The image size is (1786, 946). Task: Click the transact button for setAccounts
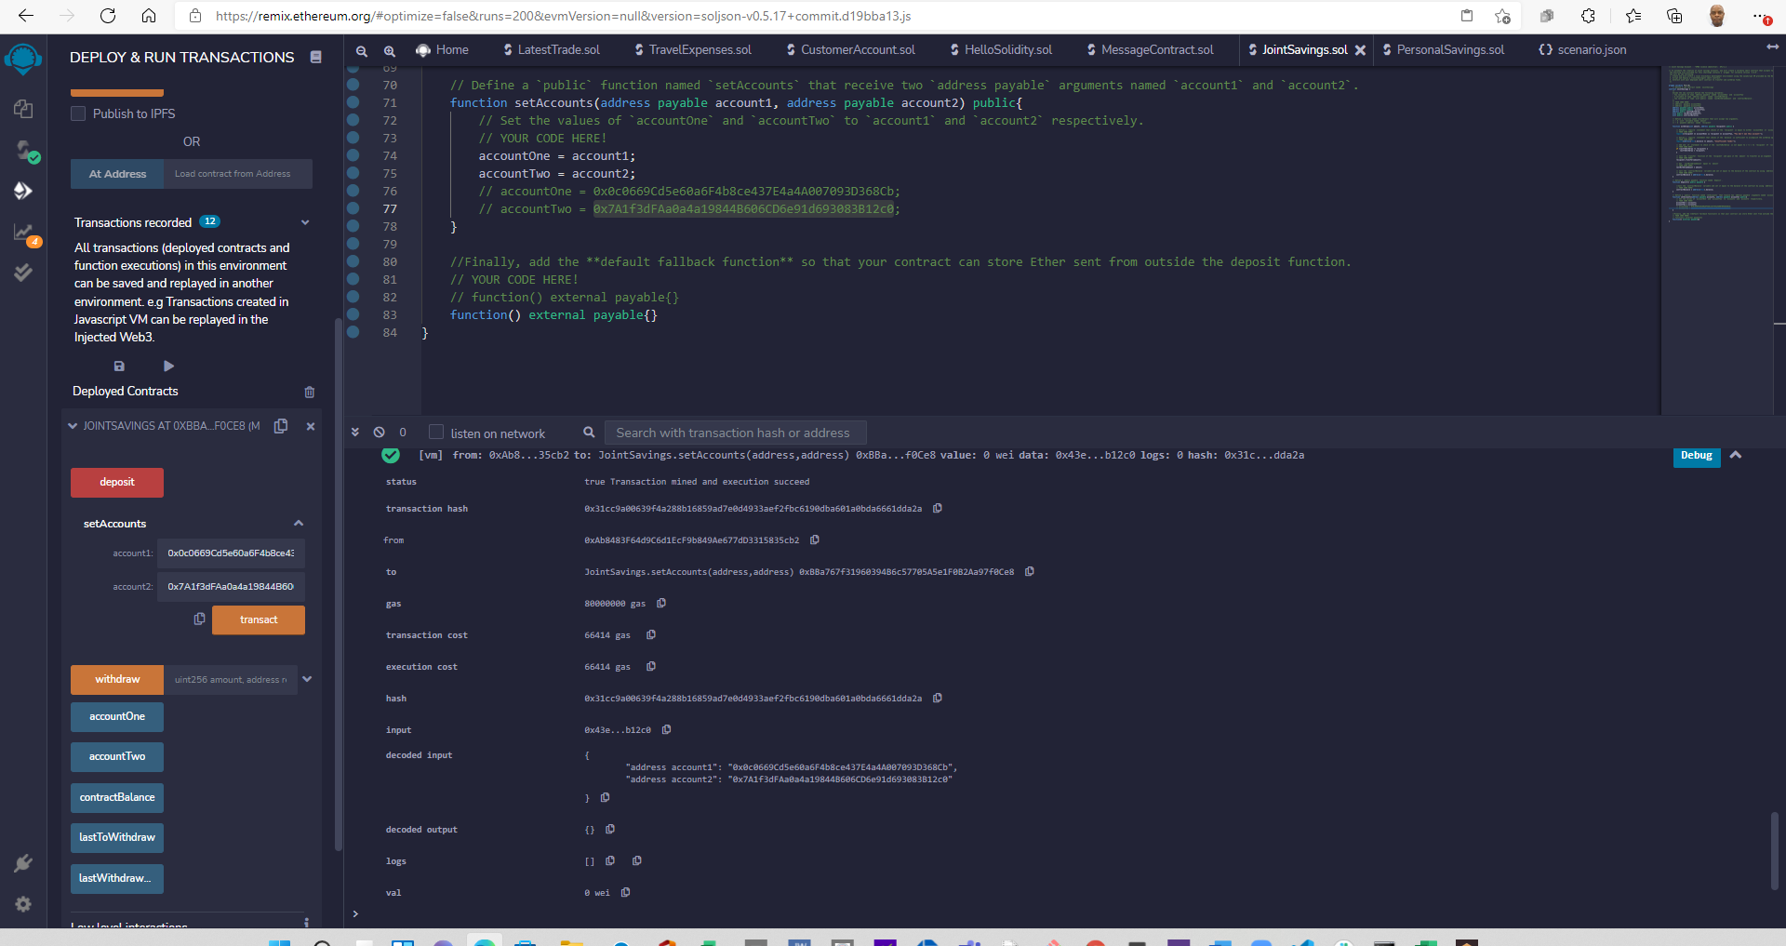coord(258,620)
